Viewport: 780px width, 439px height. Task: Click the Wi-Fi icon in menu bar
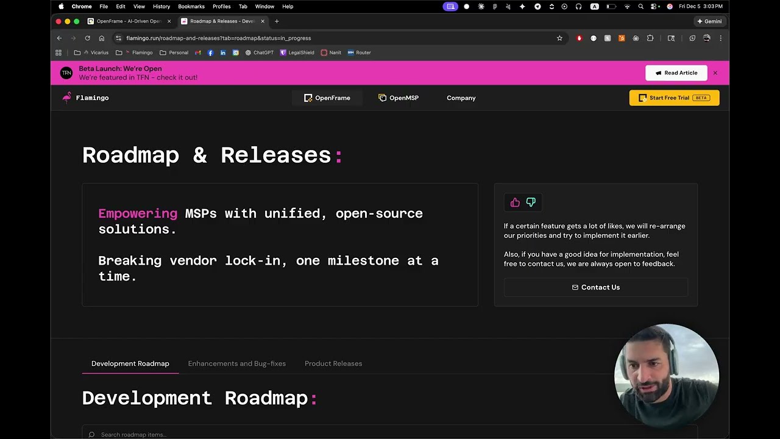[627, 6]
